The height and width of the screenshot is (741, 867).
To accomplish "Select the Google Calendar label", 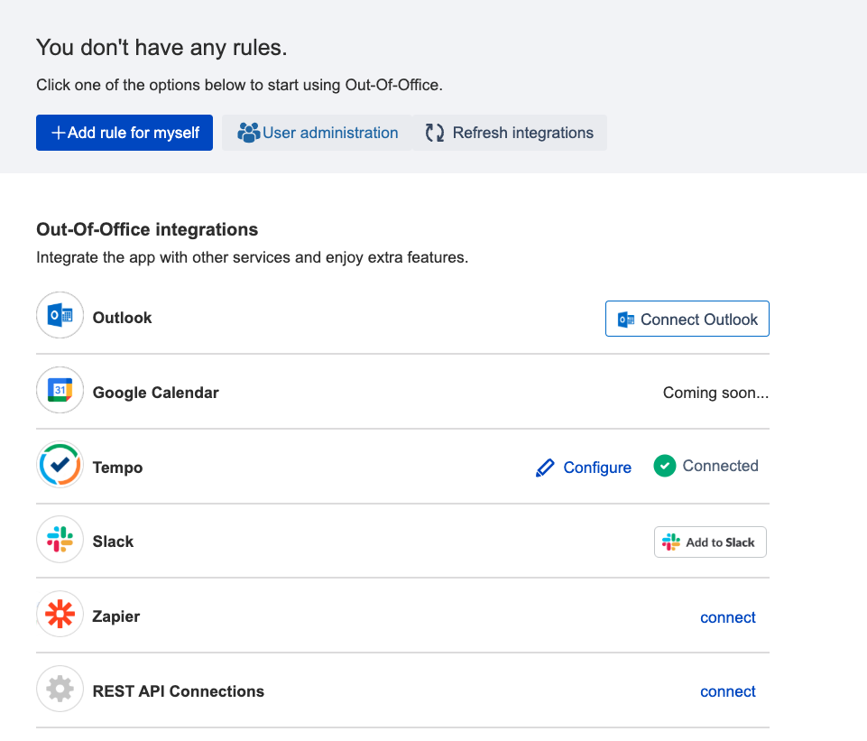I will [156, 393].
